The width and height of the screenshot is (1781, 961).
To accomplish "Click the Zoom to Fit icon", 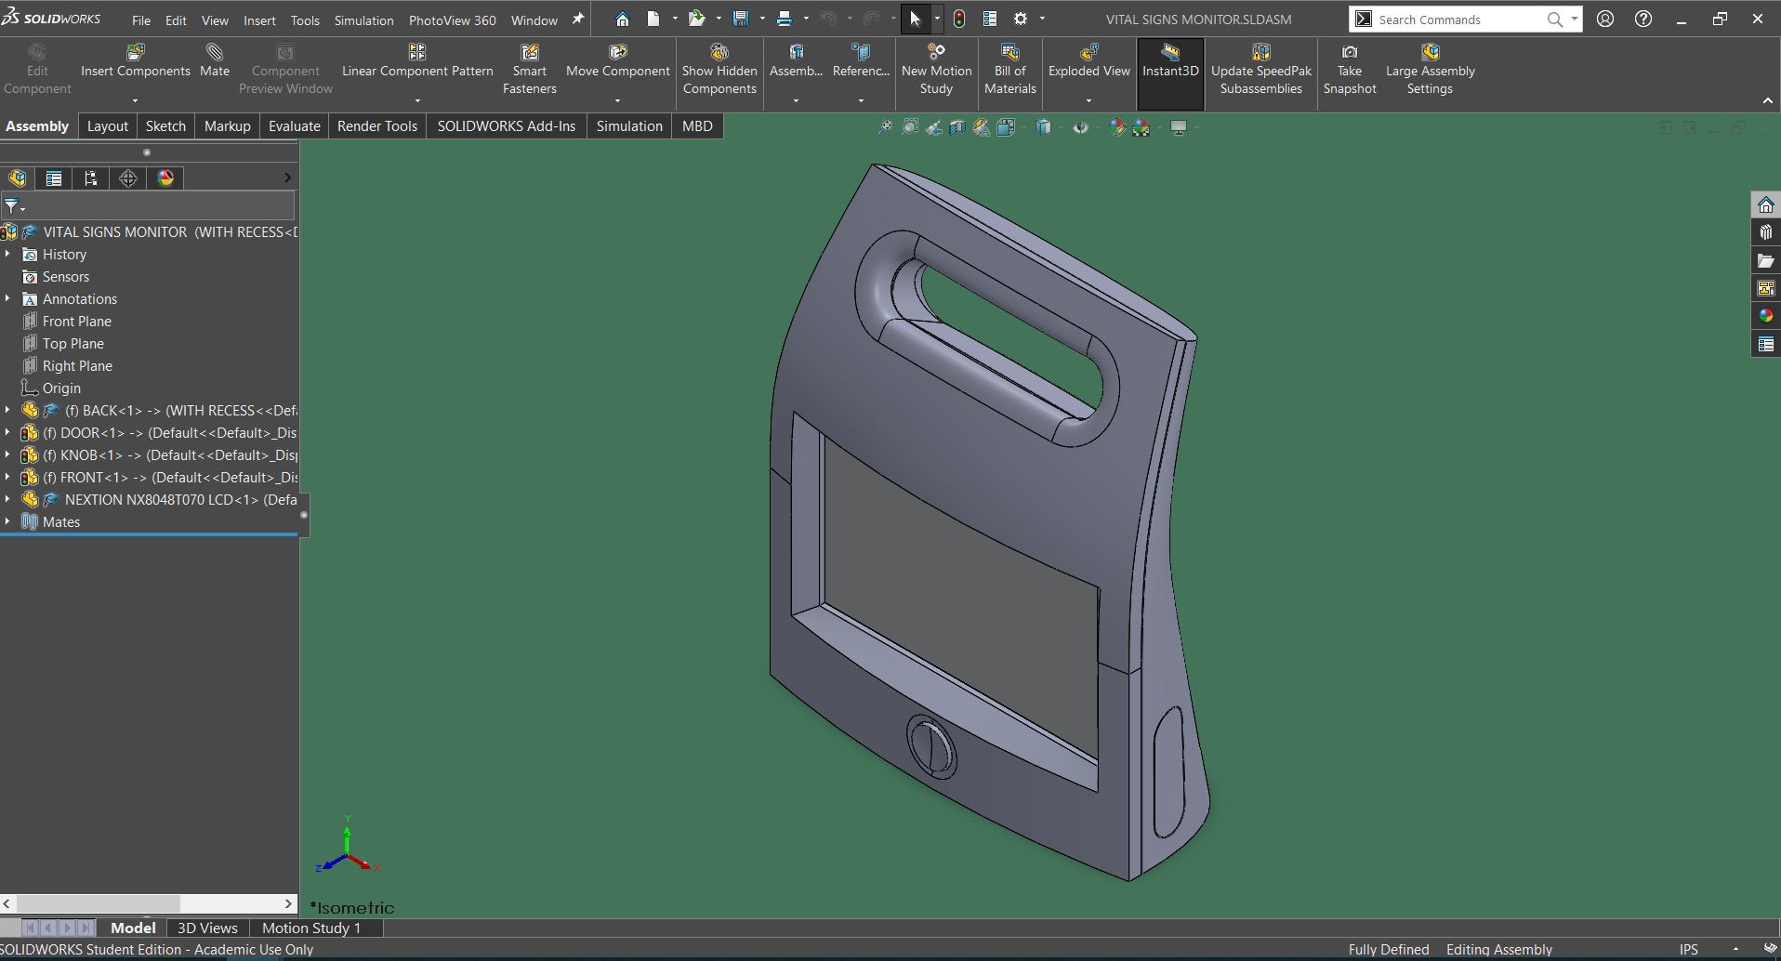I will (x=885, y=127).
